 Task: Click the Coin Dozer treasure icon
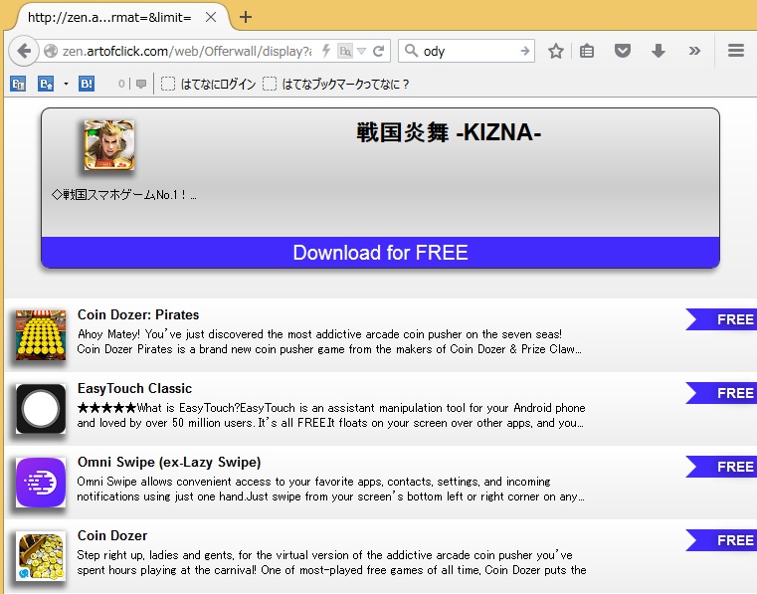[x=41, y=556]
